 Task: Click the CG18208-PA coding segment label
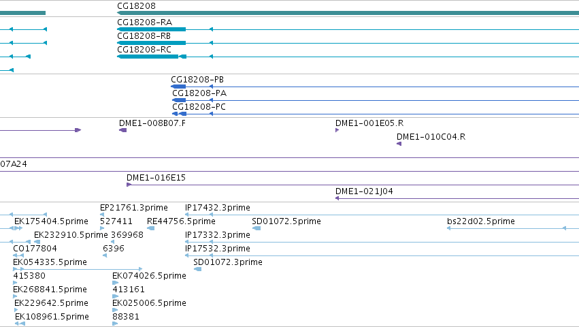pyautogui.click(x=199, y=93)
